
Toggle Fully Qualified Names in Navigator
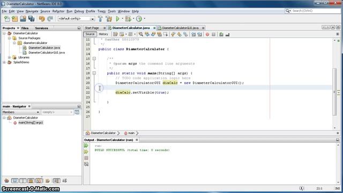click(x=48, y=181)
